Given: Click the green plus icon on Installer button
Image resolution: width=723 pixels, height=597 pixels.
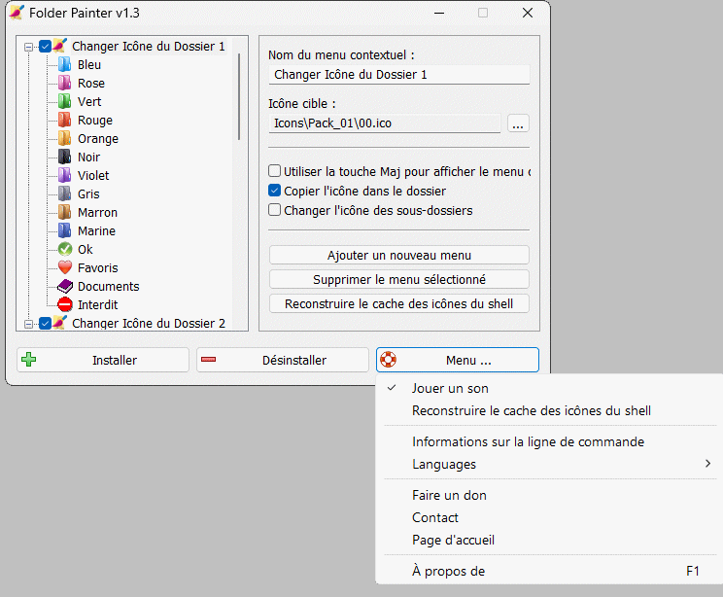Looking at the screenshot, I should click(28, 360).
